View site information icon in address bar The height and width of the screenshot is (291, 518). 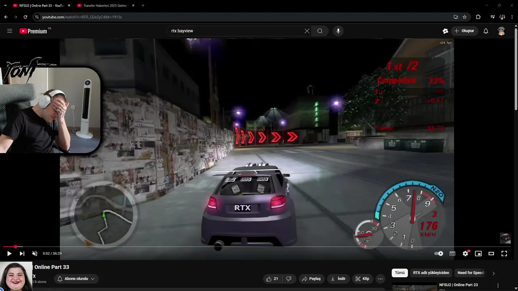(37, 17)
